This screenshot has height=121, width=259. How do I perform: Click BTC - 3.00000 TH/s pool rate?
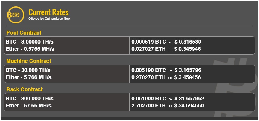pos(30,42)
